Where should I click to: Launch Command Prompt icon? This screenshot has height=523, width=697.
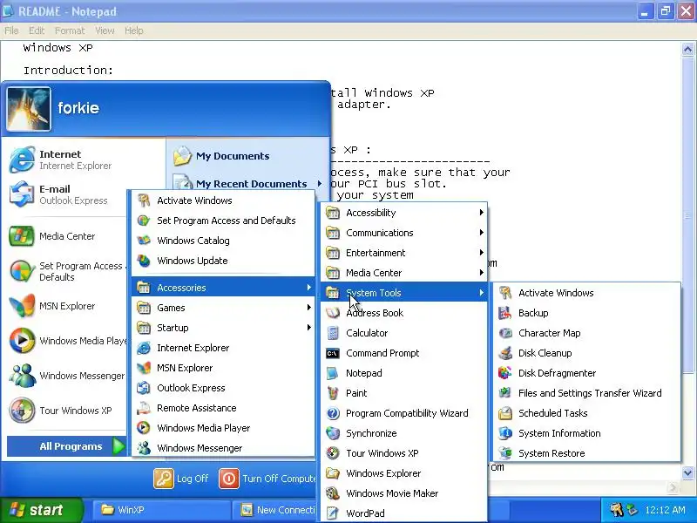pyautogui.click(x=333, y=353)
